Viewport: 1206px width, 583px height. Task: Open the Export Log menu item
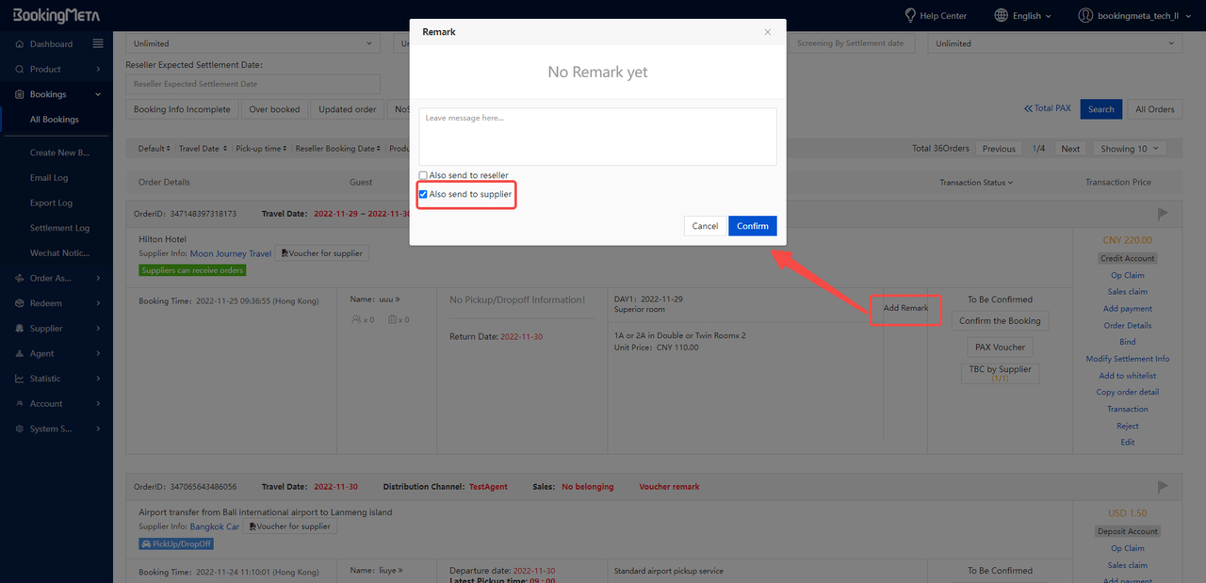pos(51,202)
